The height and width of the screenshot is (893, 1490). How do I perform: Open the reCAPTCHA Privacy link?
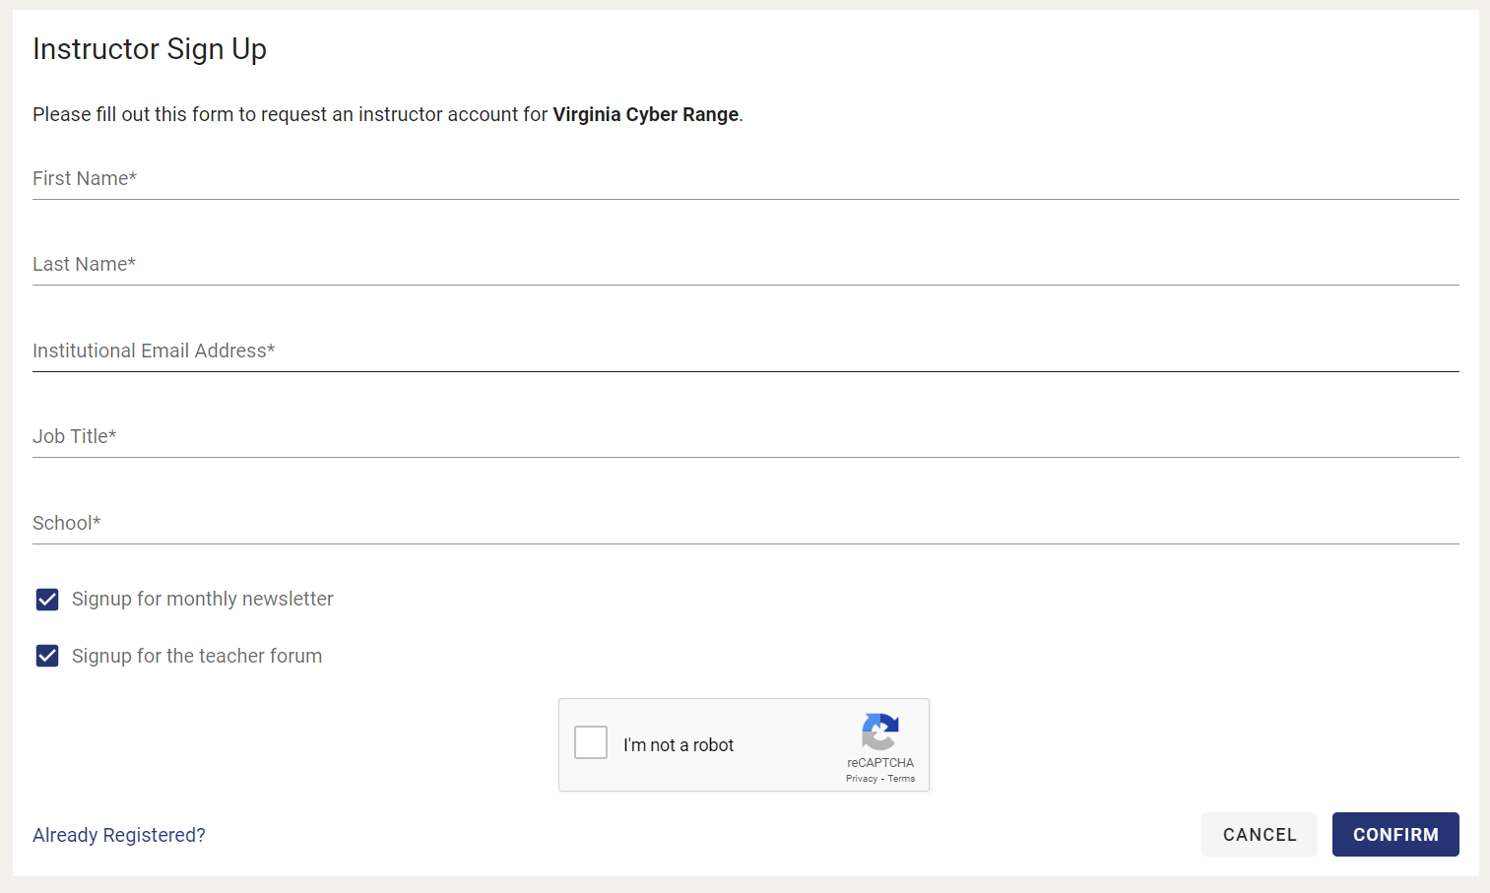[862, 779]
